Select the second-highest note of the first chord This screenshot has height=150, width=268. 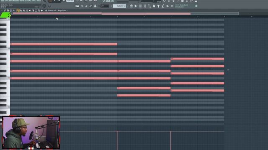(64, 54)
